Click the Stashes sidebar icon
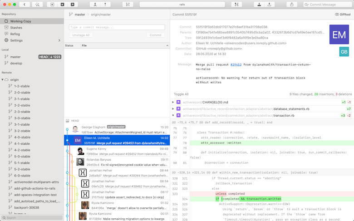Image resolution: width=354 pixels, height=221 pixels. click(6, 27)
